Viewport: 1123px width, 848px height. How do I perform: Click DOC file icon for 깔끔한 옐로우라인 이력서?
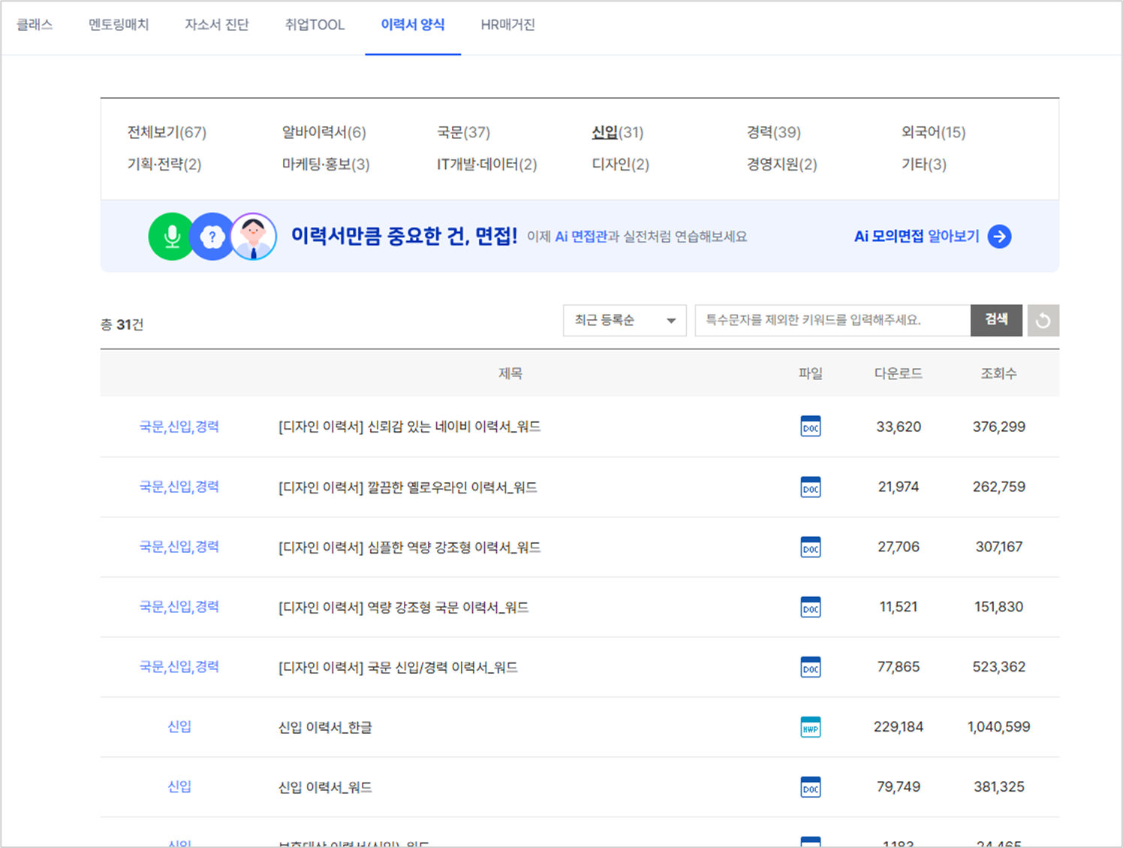coord(811,487)
